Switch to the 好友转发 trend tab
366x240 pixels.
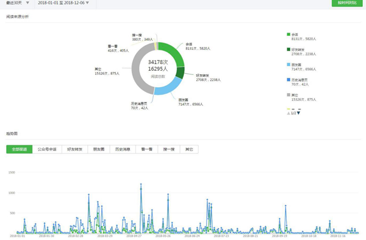(x=74, y=149)
